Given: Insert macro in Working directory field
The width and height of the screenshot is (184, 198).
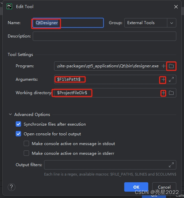Looking at the screenshot, I should (163, 93).
